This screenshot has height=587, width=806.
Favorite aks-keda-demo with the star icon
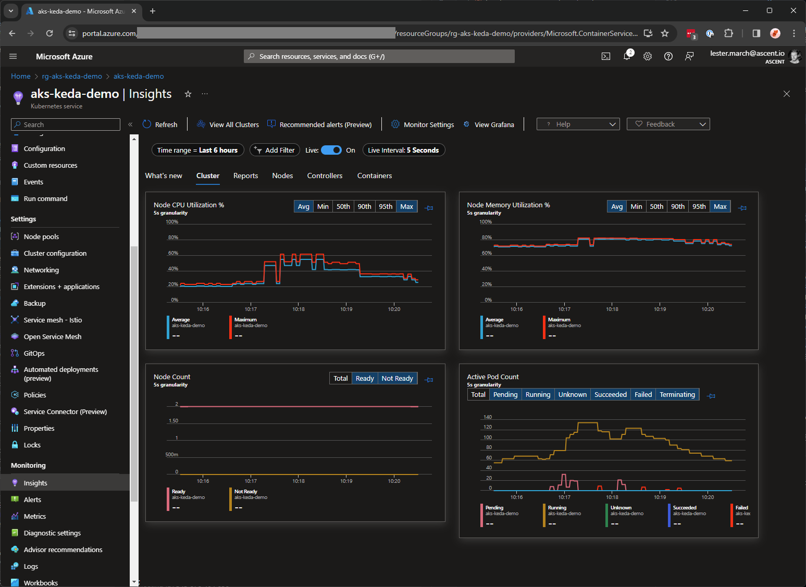tap(188, 94)
